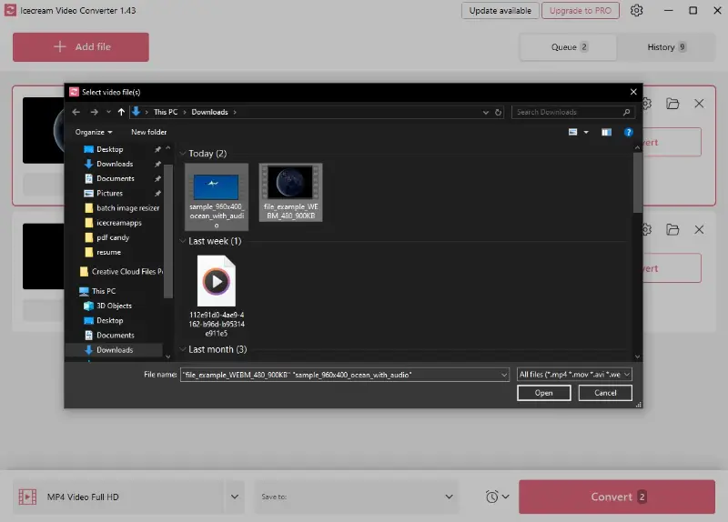Select Creative Cloud Files in sidebar
Viewport: 728px width, 522px height.
(x=126, y=271)
